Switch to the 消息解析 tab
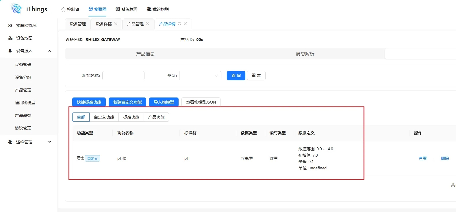Screen dimensions: 456x212 (305, 54)
